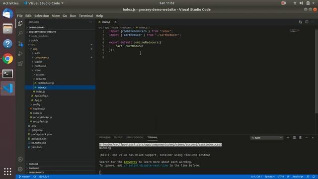Launch Thunderbird from the dock
This screenshot has width=318, height=179.
pos(8,13)
